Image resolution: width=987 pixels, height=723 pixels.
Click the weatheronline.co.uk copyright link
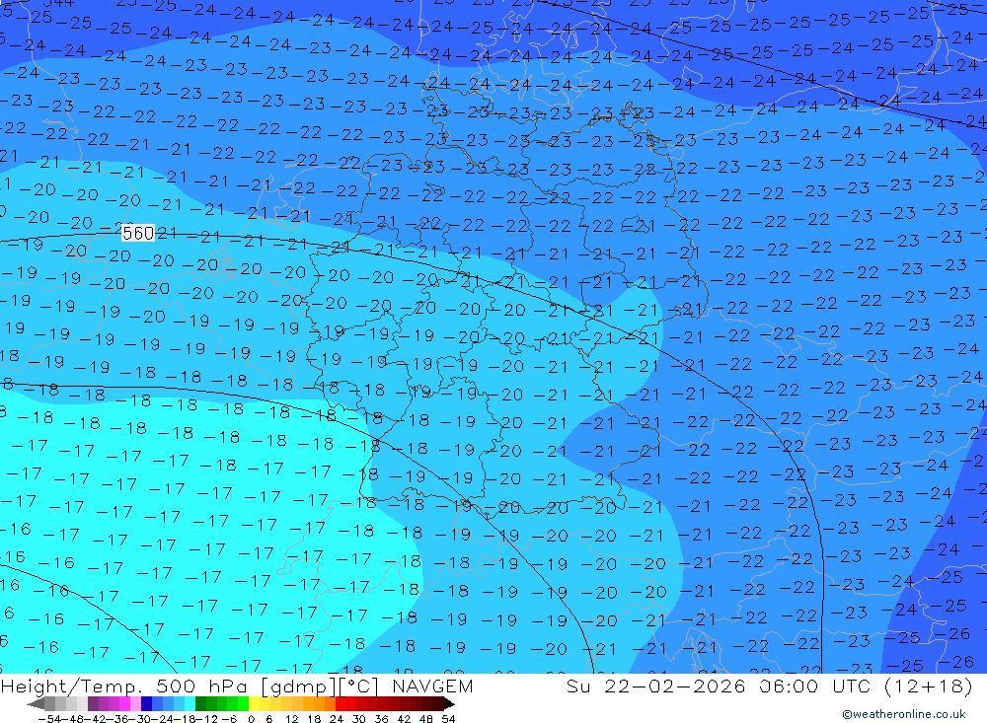click(904, 714)
